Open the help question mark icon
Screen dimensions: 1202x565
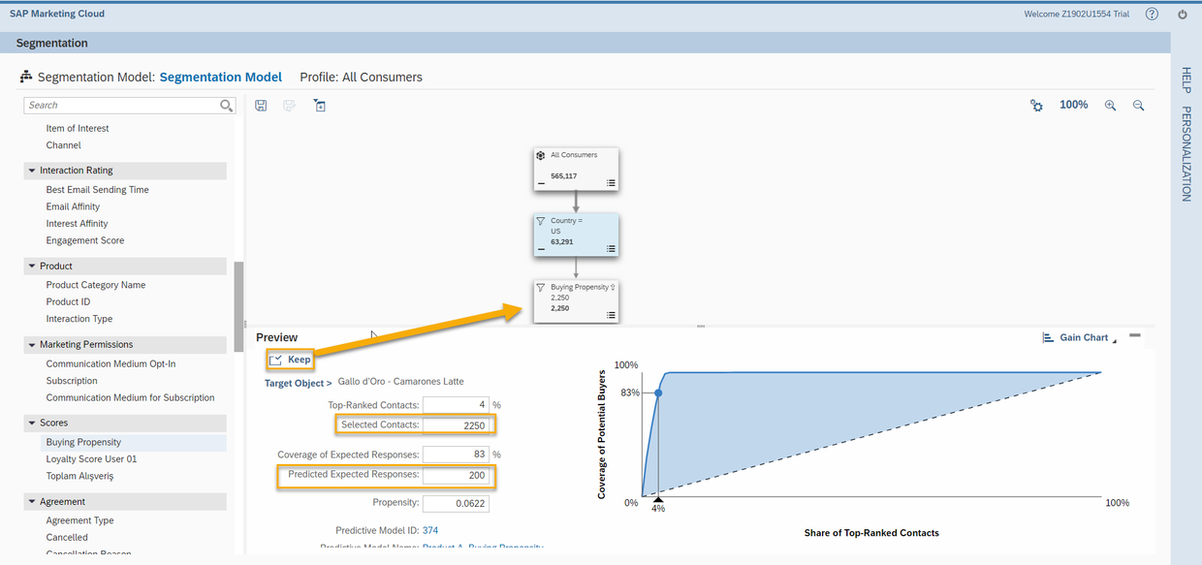click(1152, 15)
